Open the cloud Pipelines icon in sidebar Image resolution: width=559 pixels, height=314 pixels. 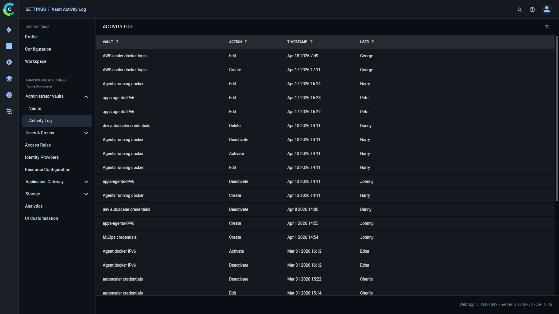point(9,63)
